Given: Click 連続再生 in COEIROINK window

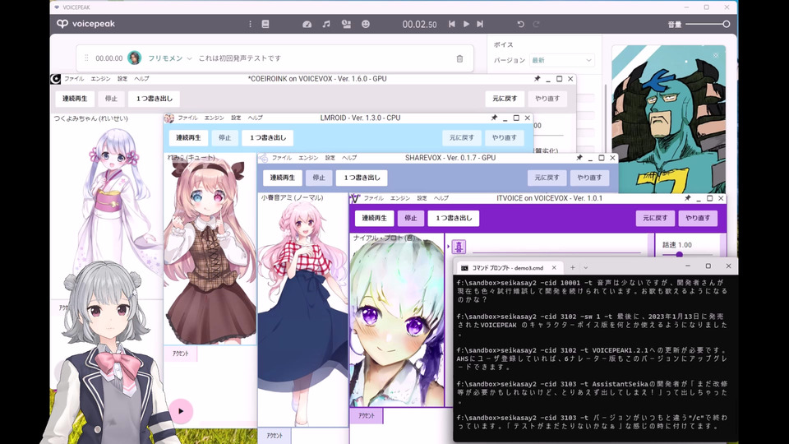Looking at the screenshot, I should (75, 99).
